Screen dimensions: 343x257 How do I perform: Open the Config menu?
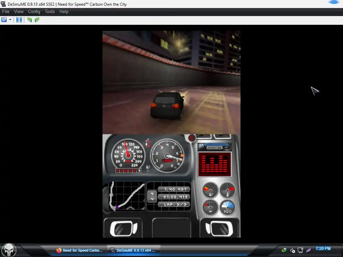pyautogui.click(x=34, y=12)
